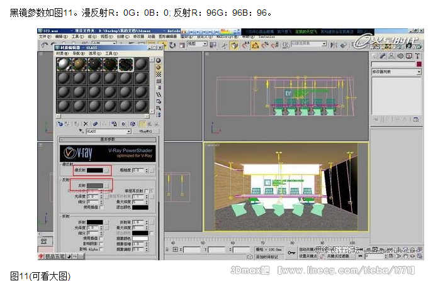Open the 修改器 menu in the main menu bar
Image resolution: width=433 pixels, height=281 pixels.
(x=138, y=36)
